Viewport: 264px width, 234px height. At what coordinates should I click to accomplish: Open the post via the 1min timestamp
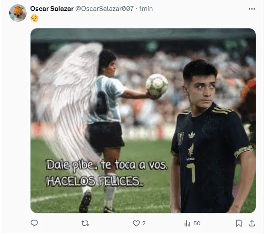[x=146, y=9]
